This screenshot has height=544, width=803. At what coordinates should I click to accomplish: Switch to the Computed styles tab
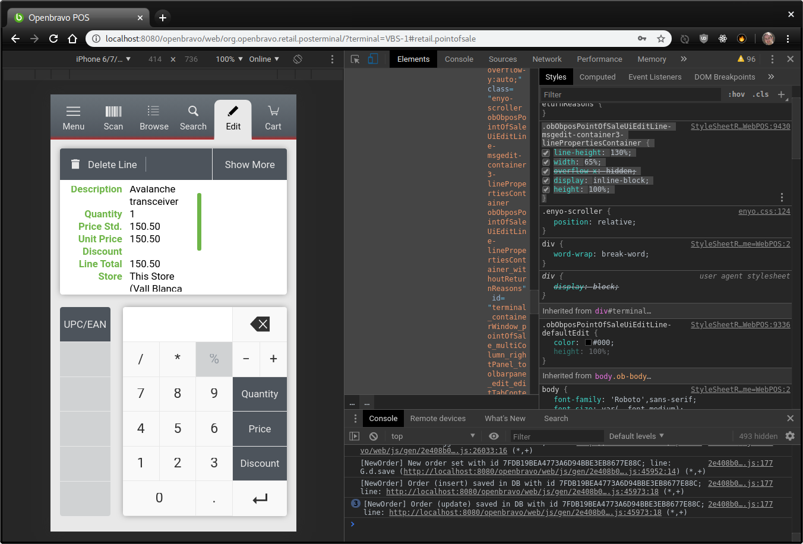tap(597, 77)
